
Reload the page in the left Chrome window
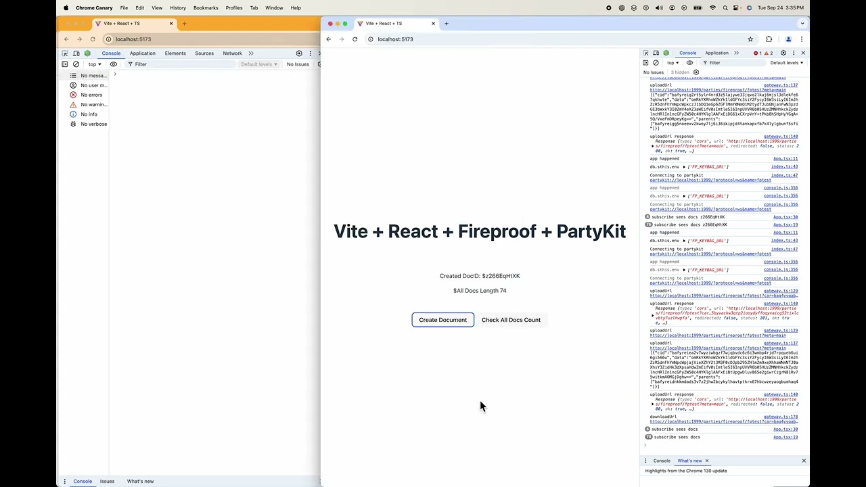click(93, 39)
